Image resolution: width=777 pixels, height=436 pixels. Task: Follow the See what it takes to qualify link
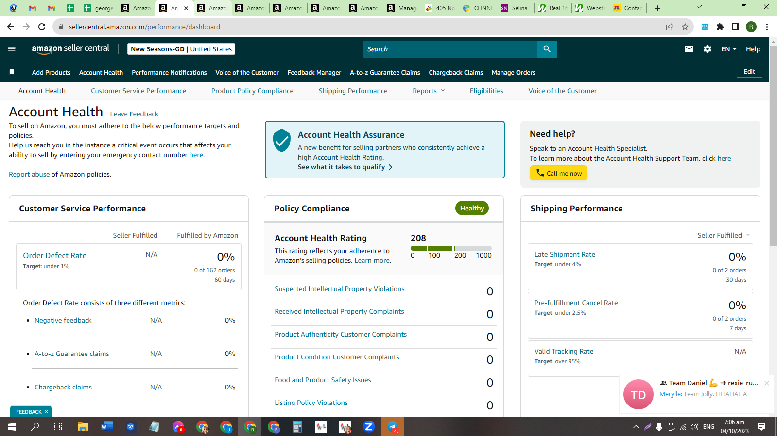345,167
